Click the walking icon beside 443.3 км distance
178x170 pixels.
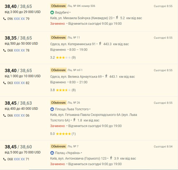pyautogui.click(x=100, y=44)
